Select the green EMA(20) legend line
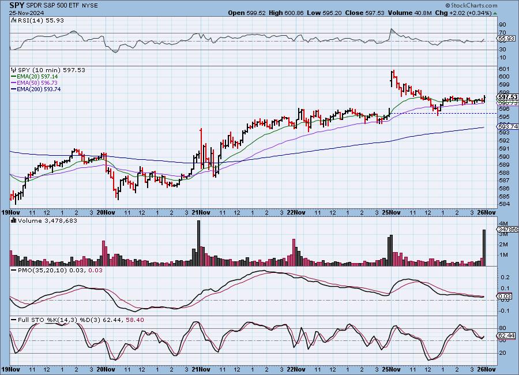This screenshot has width=519, height=375. [x=14, y=77]
